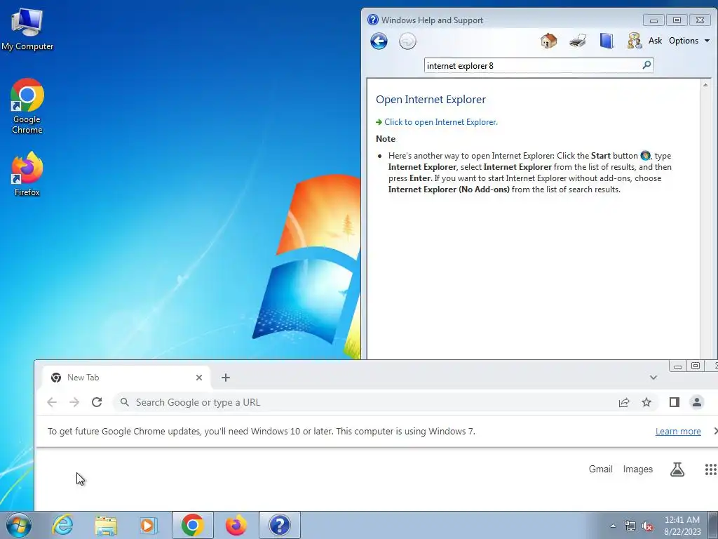718x539 pixels.
Task: Print the current help topic
Action: pyautogui.click(x=578, y=41)
